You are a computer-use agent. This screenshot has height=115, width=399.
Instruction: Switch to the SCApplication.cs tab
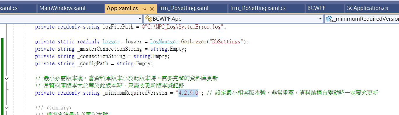367,8
